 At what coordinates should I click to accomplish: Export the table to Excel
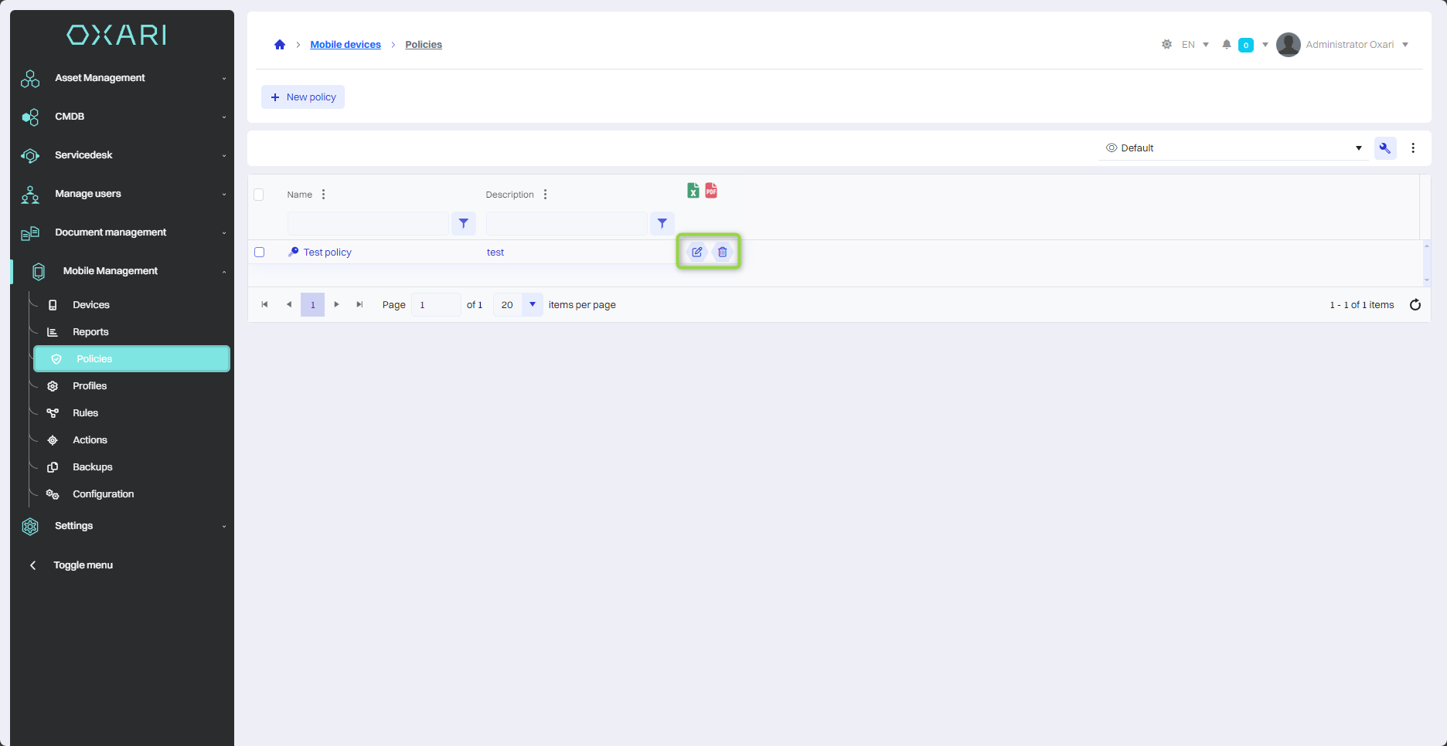(x=693, y=191)
